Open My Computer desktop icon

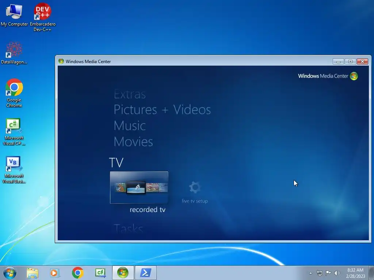(x=14, y=15)
